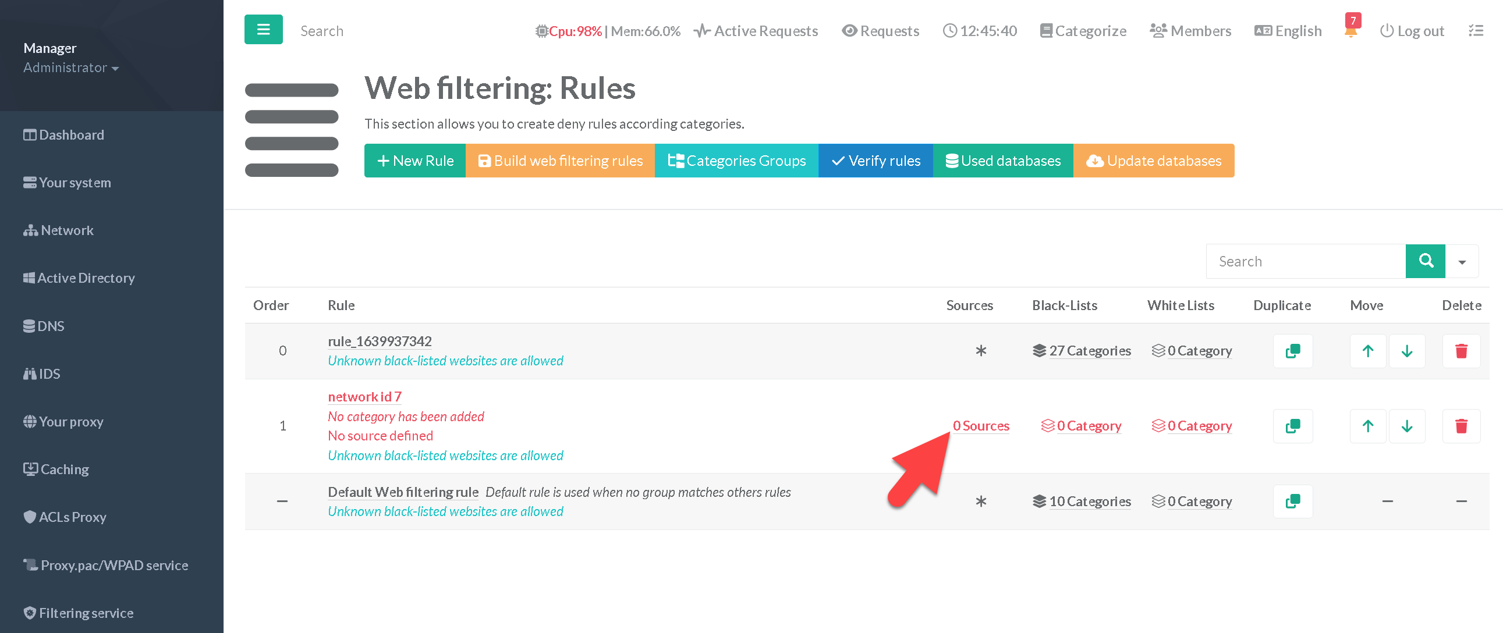Image resolution: width=1503 pixels, height=633 pixels.
Task: Duplicate the Default Web filtering rule
Action: coord(1292,501)
